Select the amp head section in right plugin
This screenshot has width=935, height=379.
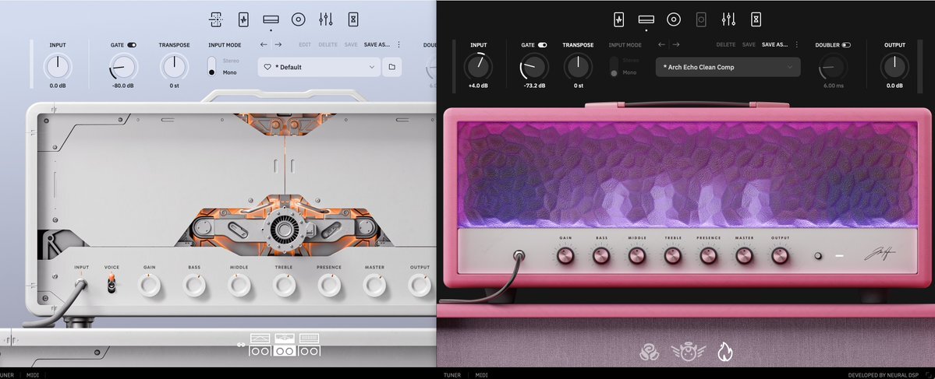point(646,19)
